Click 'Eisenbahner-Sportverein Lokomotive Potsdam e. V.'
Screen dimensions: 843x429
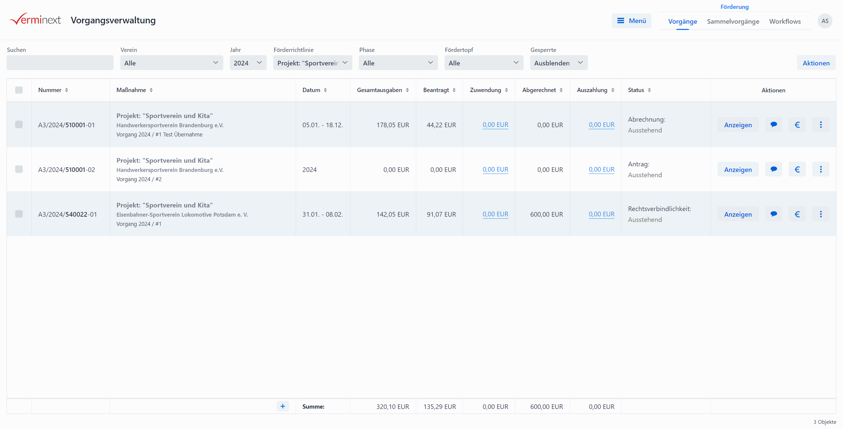pyautogui.click(x=182, y=215)
